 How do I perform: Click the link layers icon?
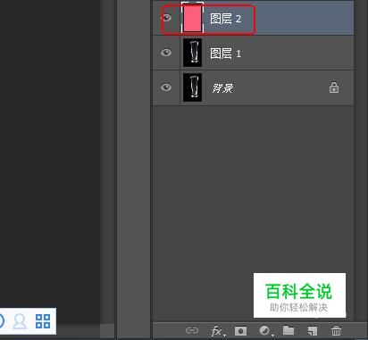click(192, 330)
